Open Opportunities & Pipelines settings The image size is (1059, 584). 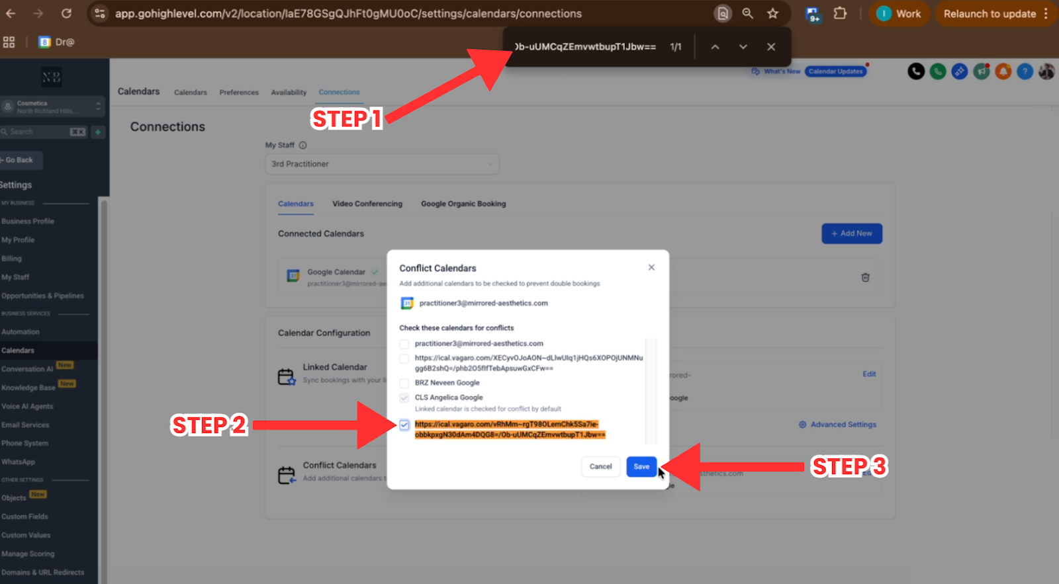coord(43,296)
